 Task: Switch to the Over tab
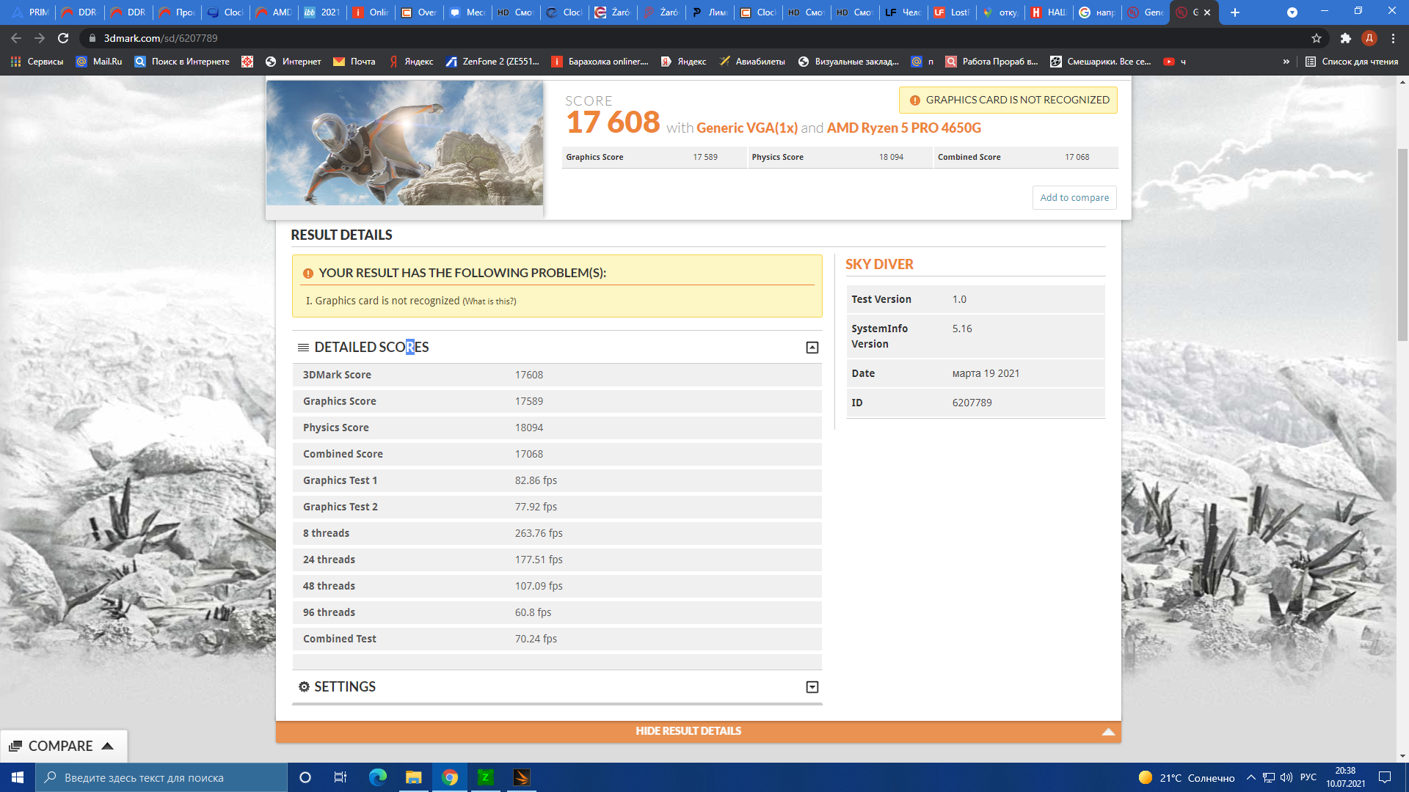tap(418, 12)
